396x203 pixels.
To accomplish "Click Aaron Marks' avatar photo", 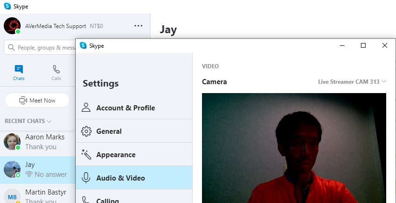I will click(x=12, y=142).
